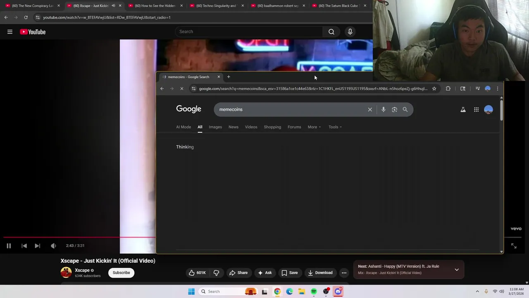Share the Xscape video
This screenshot has width=529, height=298.
(238, 273)
